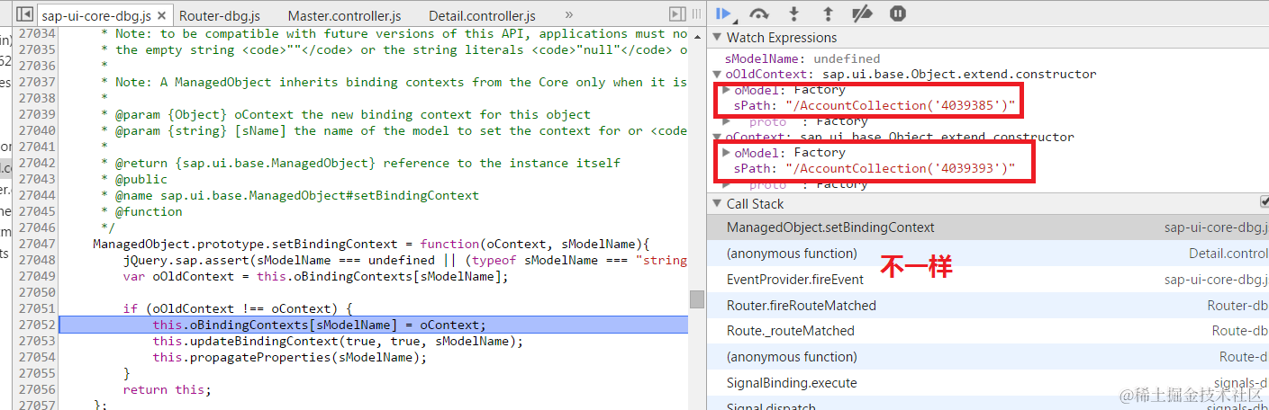Viewport: 1269px width, 410px height.
Task: Toggle the Call Stack checkbox
Action: pos(1264,203)
